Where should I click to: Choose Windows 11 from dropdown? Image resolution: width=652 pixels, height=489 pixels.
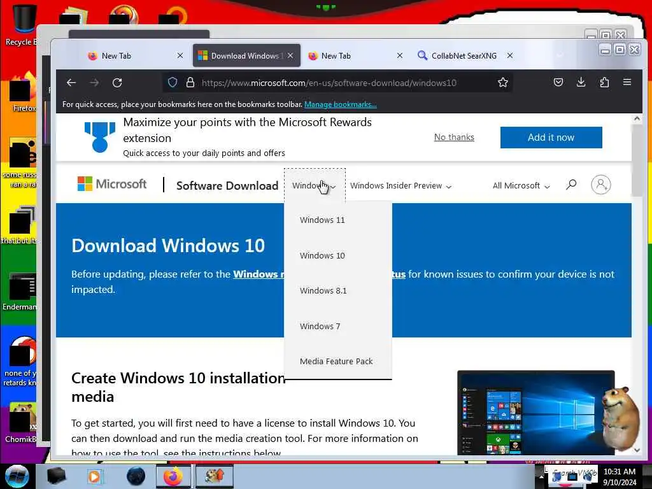tap(322, 220)
